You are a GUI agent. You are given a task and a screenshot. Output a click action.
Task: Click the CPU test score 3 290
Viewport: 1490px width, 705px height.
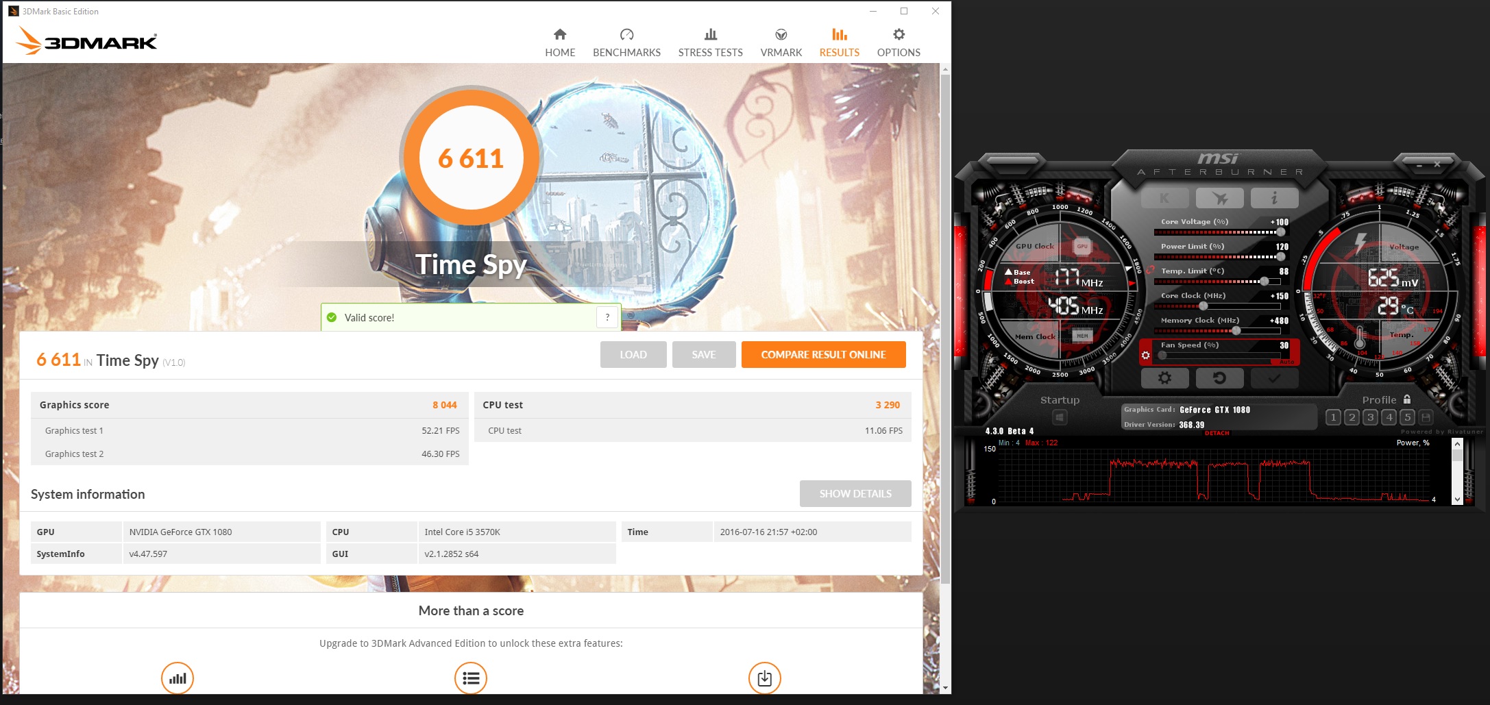pyautogui.click(x=888, y=405)
